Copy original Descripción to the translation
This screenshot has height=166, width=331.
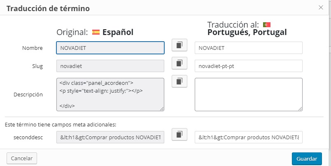pos(179,81)
